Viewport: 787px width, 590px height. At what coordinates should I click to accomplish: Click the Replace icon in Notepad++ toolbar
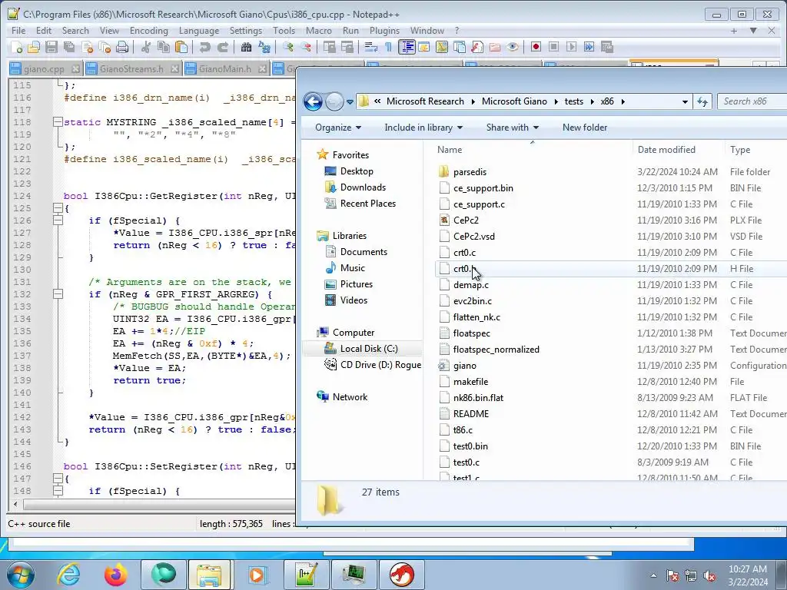click(x=264, y=47)
